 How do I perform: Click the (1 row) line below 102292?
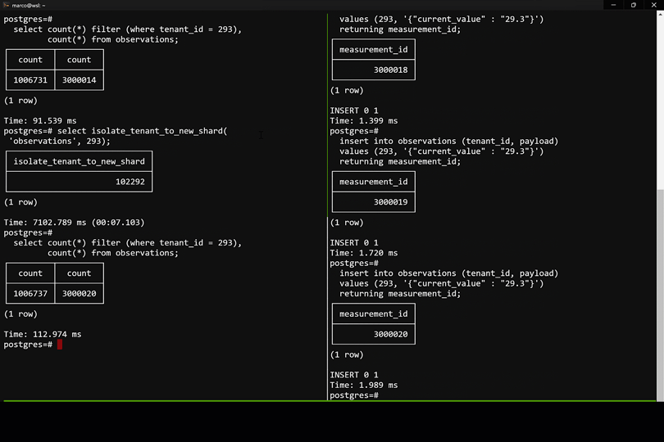click(x=20, y=202)
